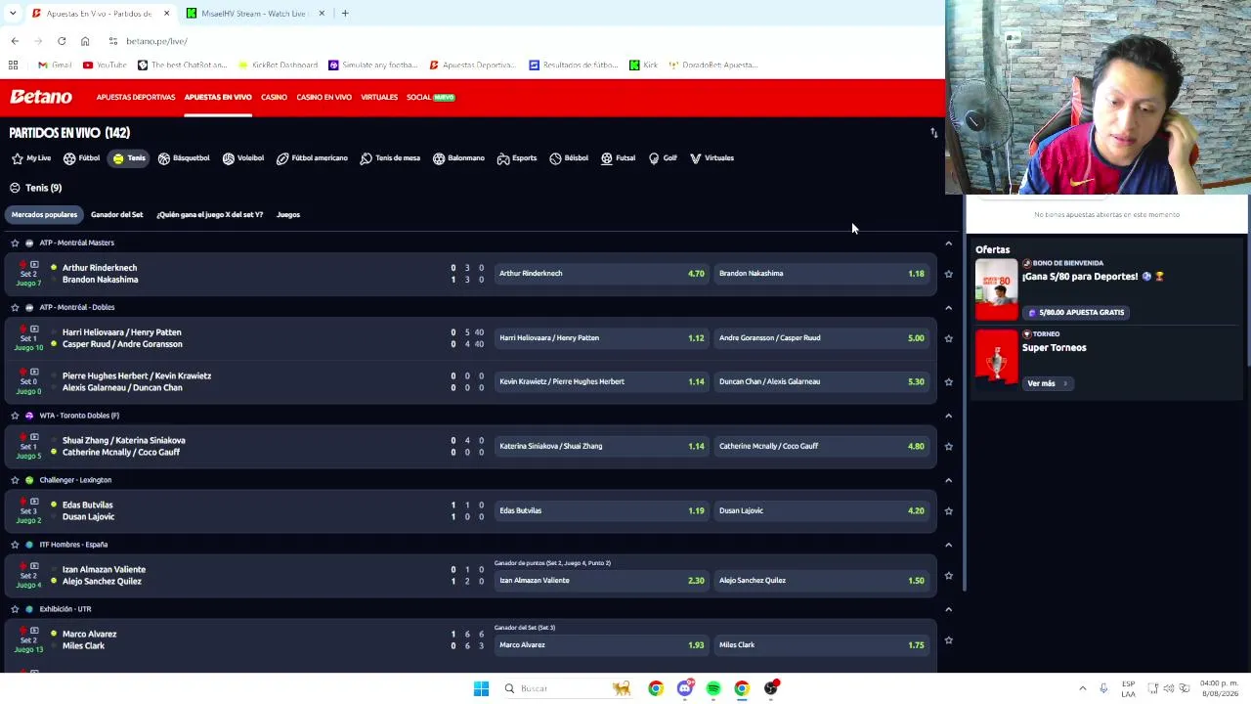This screenshot has height=704, width=1251.
Task: Collapse the ATP - Montréal - Dobles section
Action: 948,307
